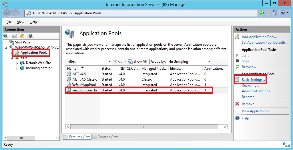Collapse the WIN-V0A06HPSLA5 server node
Screen dimensions: 293x150
click(x=7, y=48)
